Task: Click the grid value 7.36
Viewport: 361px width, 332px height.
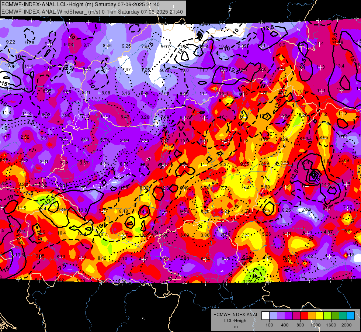Action: click(307, 210)
